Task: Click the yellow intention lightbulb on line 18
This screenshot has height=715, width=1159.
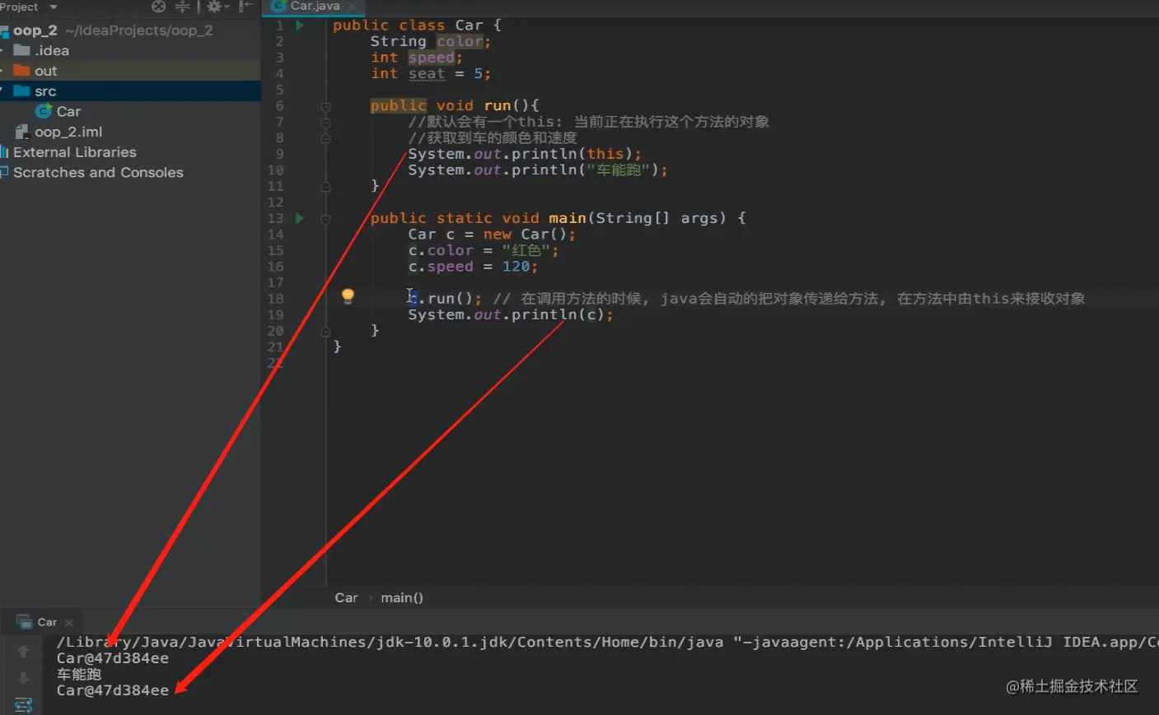Action: [348, 296]
